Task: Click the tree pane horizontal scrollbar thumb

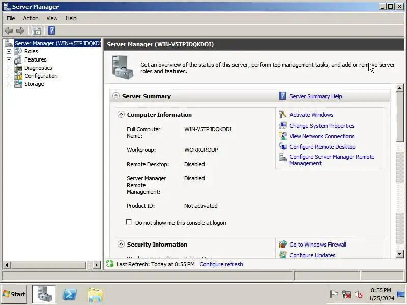Action: point(48,265)
